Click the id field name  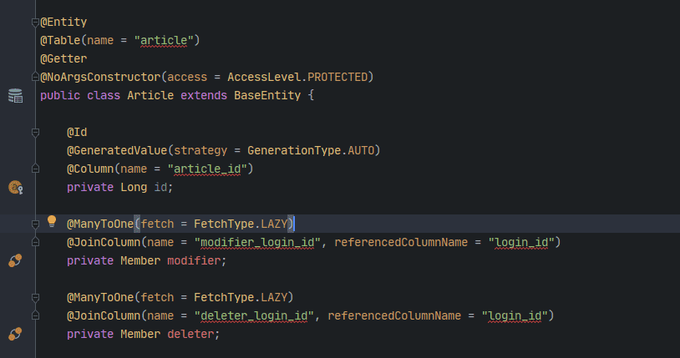[x=160, y=187]
